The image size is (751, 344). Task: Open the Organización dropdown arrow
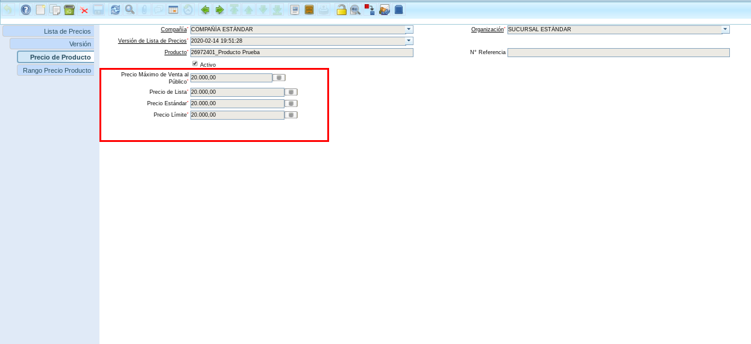click(x=726, y=29)
